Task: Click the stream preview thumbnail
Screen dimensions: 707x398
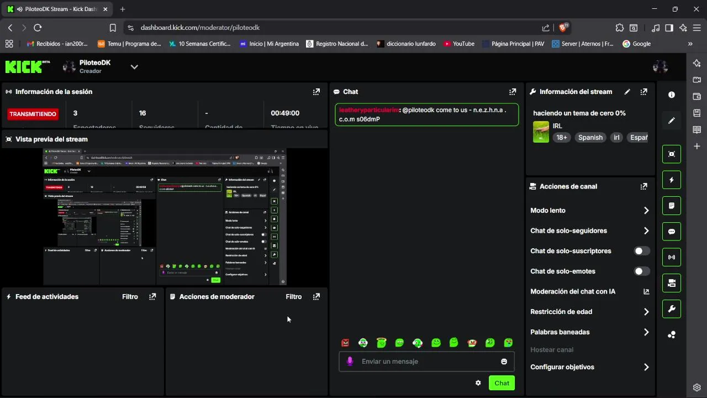Action: pos(165,217)
